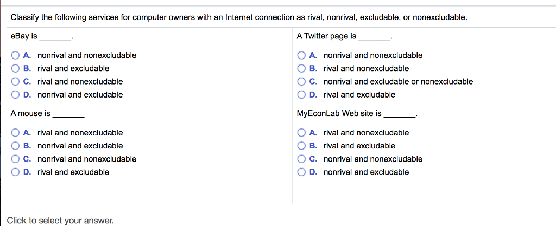The width and height of the screenshot is (556, 226).
Task: Pick mouse option C nonrival and nonexcludable
Action: pos(15,159)
